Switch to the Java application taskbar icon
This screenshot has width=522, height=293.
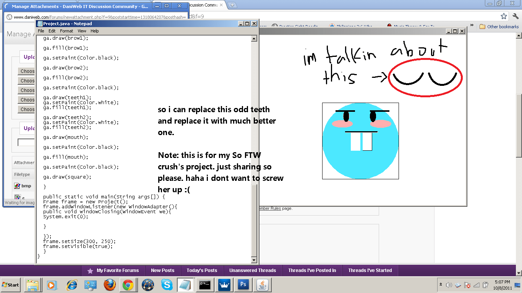click(263, 285)
